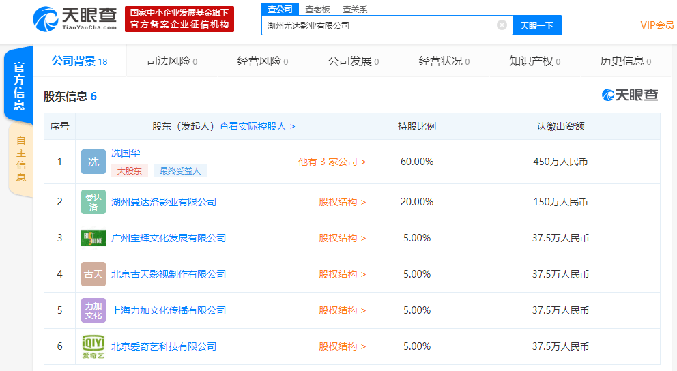Click the iQIYI logo icon
Image resolution: width=677 pixels, height=371 pixels.
click(93, 346)
